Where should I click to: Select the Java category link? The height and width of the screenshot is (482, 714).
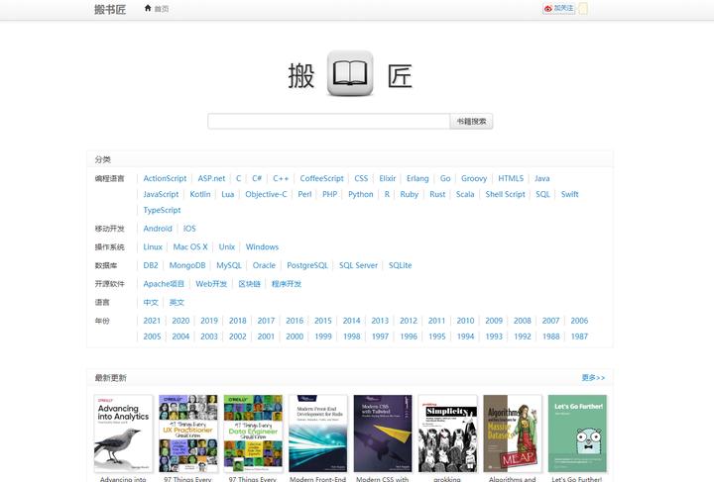tap(541, 178)
